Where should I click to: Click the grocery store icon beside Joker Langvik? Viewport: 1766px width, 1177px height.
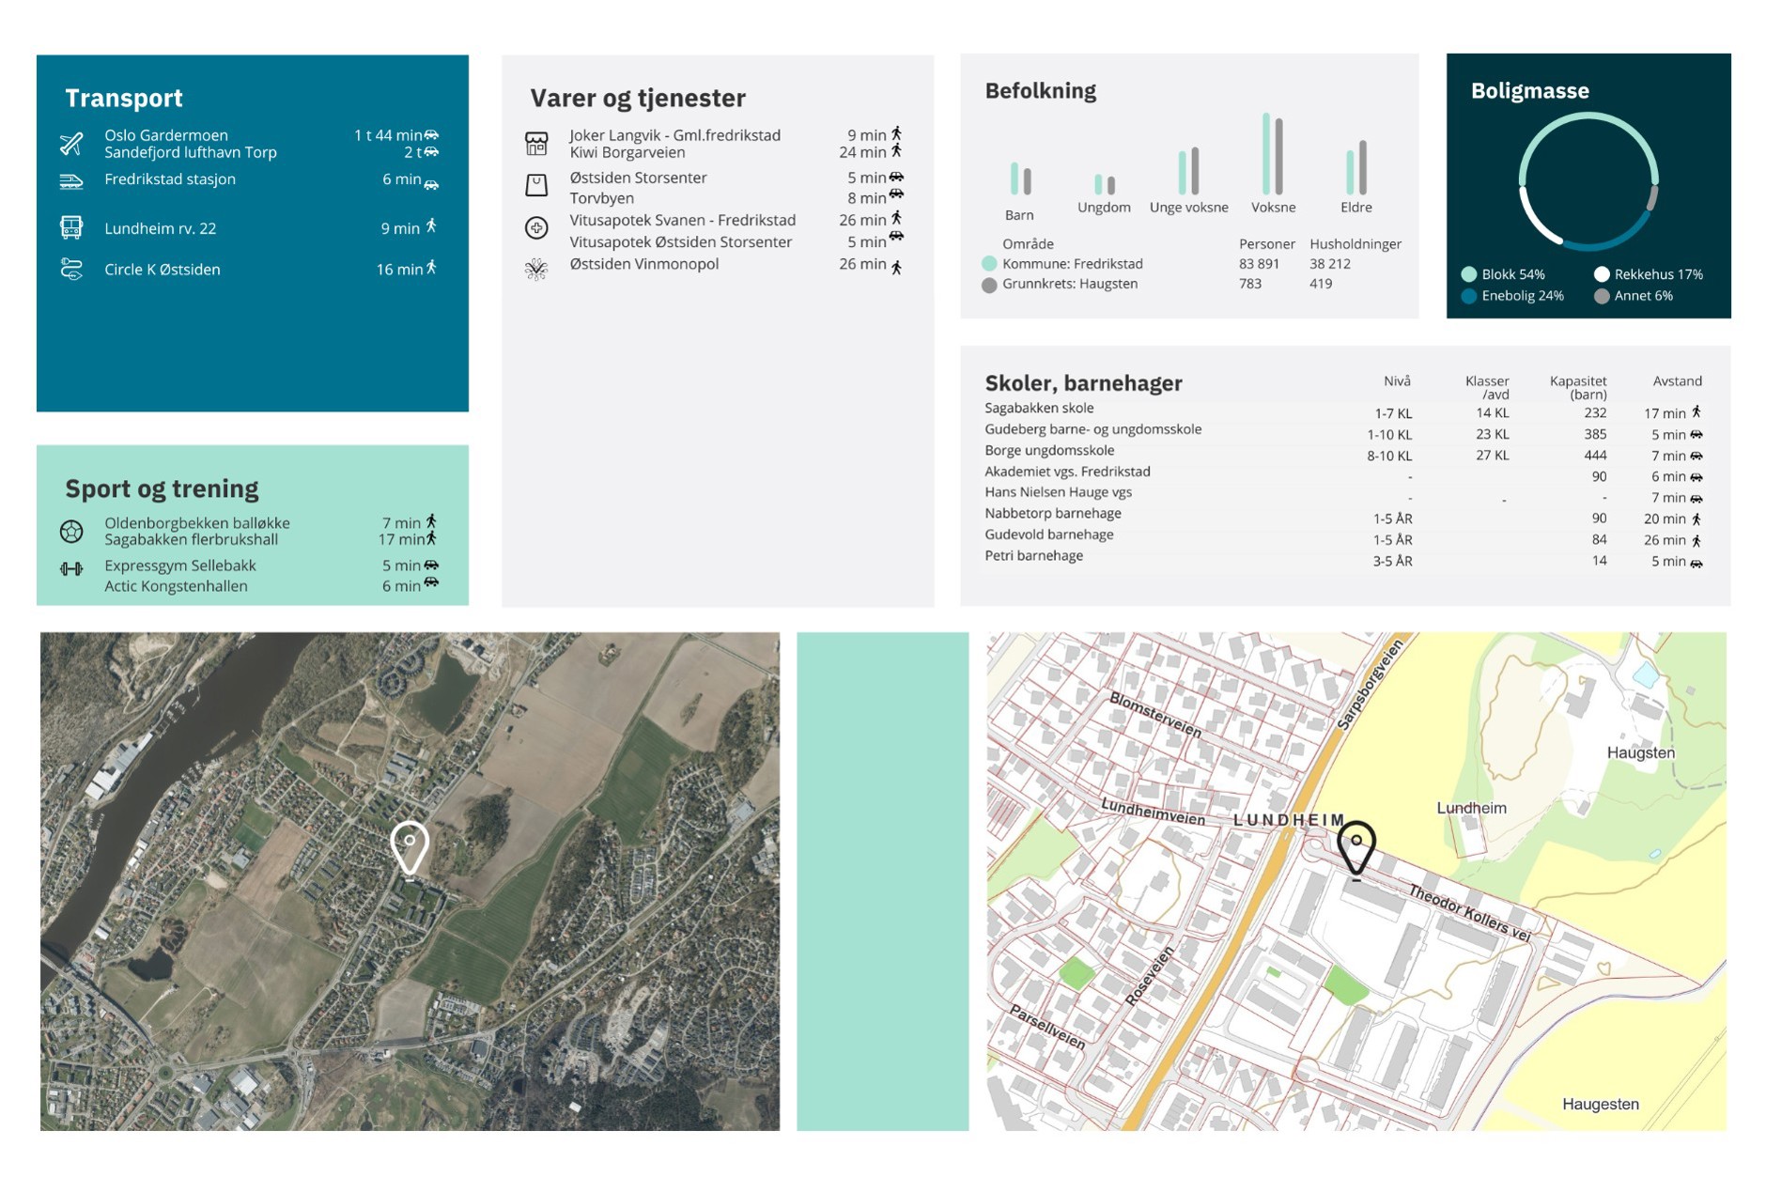[x=536, y=144]
